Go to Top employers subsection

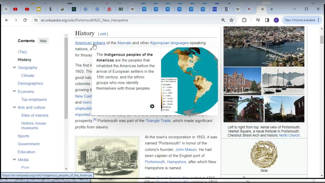pos(34,99)
